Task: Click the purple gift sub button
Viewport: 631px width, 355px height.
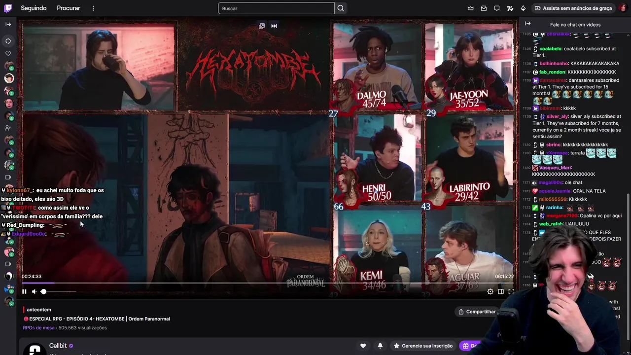Action: click(x=471, y=346)
